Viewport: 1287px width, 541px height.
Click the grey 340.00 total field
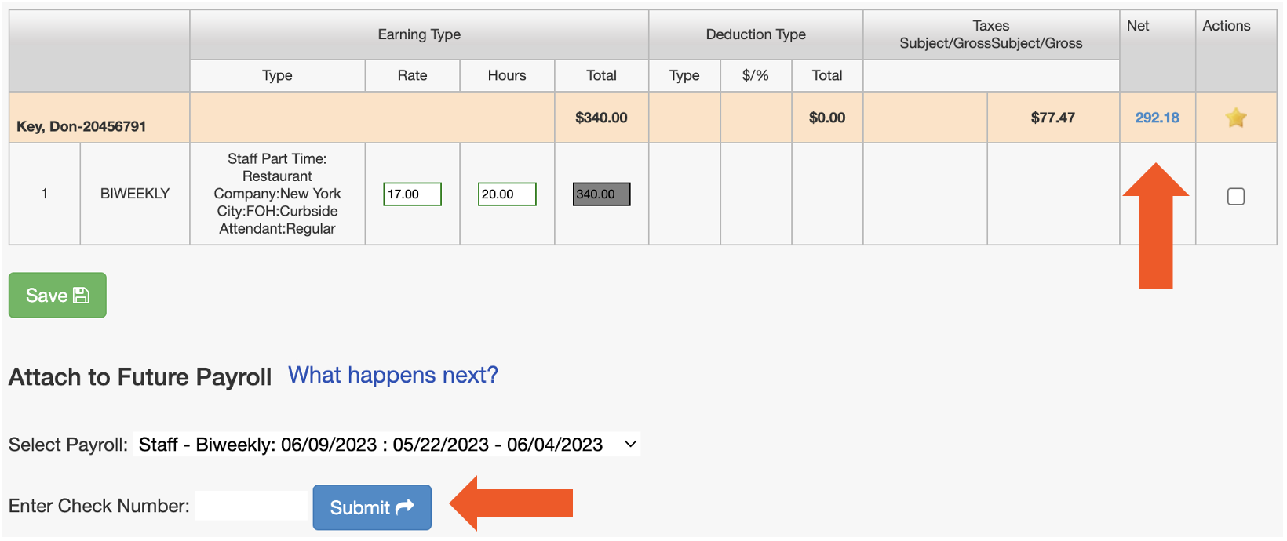(601, 194)
